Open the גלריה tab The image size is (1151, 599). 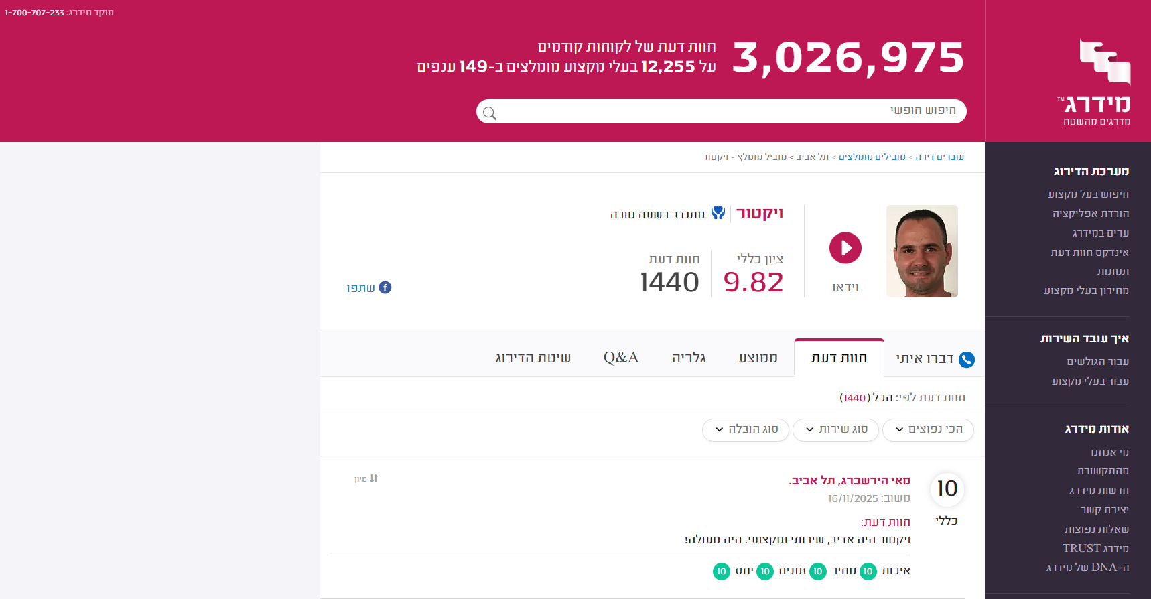[689, 358]
